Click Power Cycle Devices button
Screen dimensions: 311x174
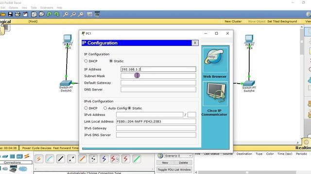(37, 148)
